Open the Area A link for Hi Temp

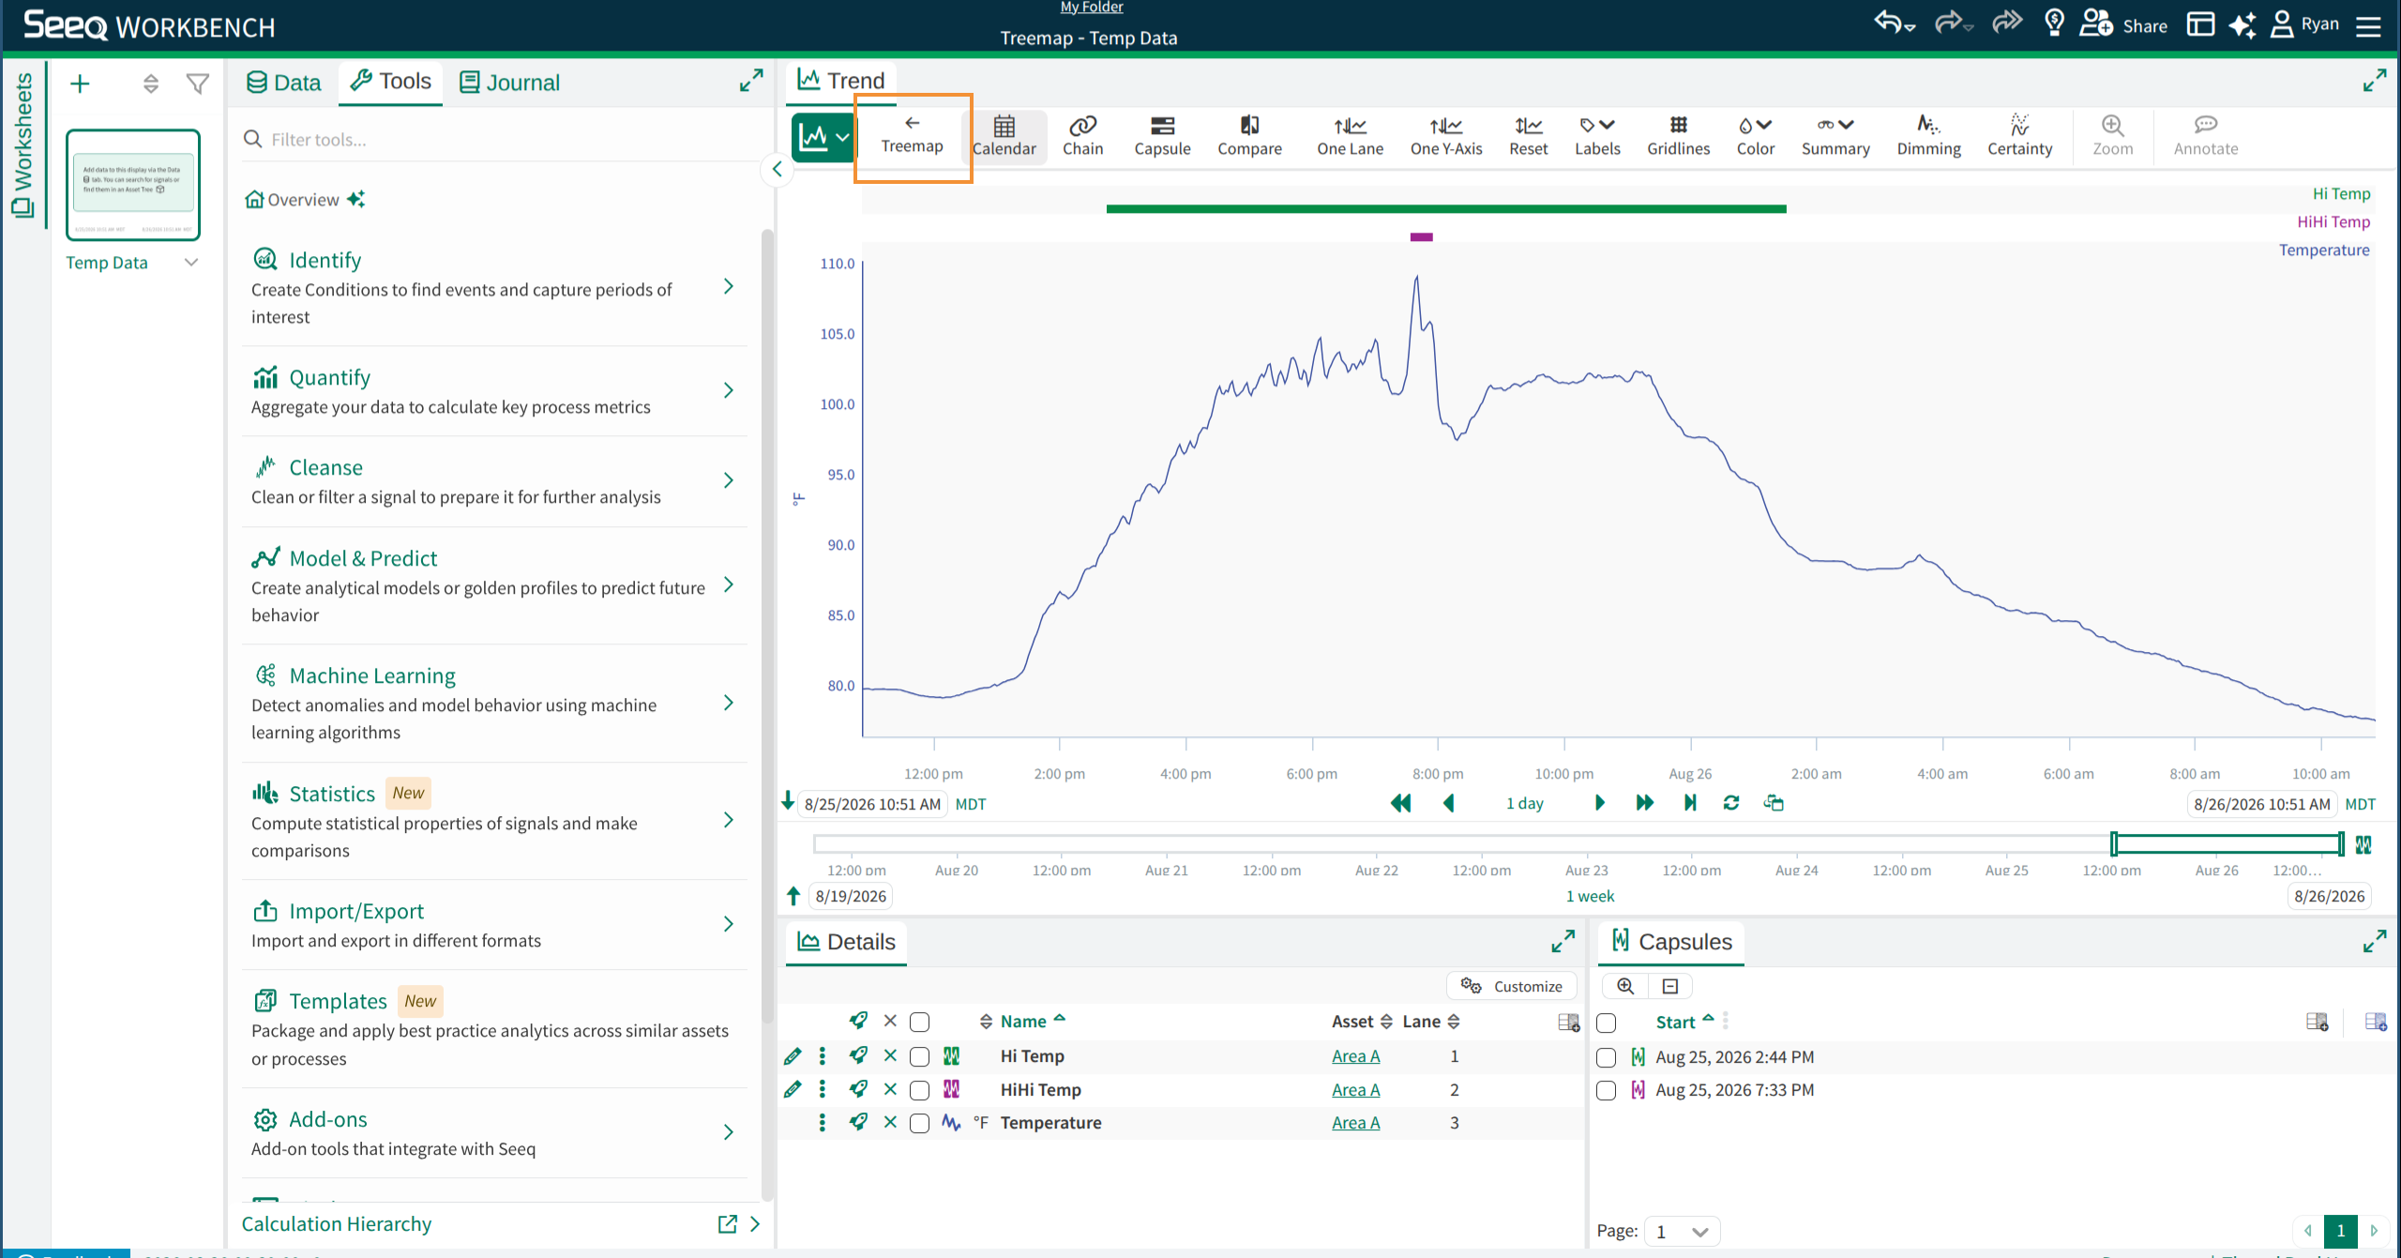(x=1355, y=1056)
